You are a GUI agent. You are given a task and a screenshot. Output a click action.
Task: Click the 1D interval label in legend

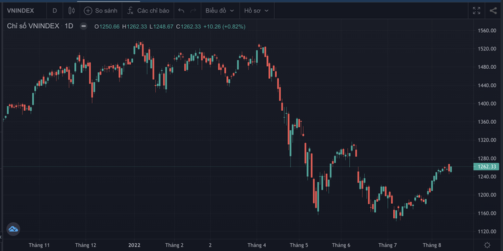click(69, 26)
